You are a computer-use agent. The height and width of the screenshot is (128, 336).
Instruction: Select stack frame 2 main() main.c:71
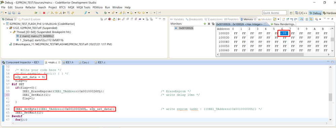coord(35,36)
